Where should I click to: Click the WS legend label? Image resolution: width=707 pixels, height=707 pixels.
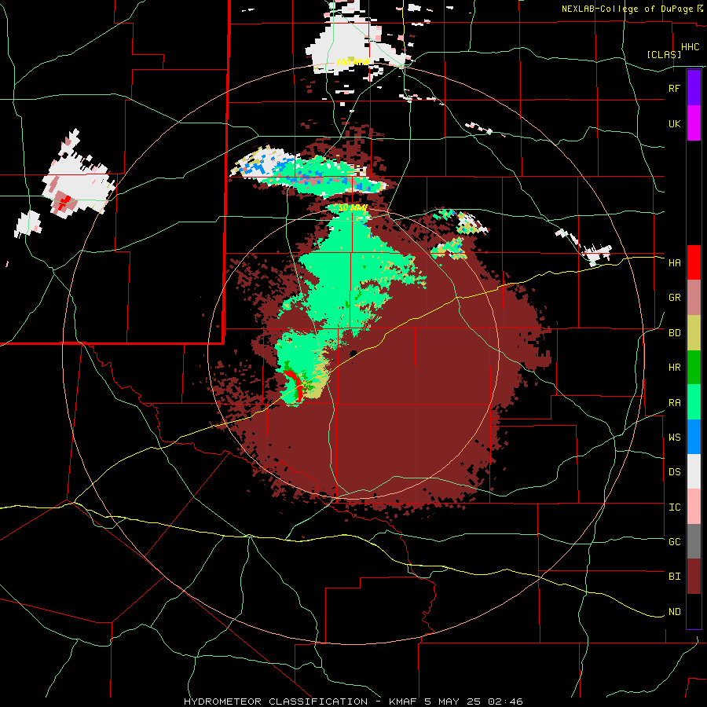coord(674,438)
